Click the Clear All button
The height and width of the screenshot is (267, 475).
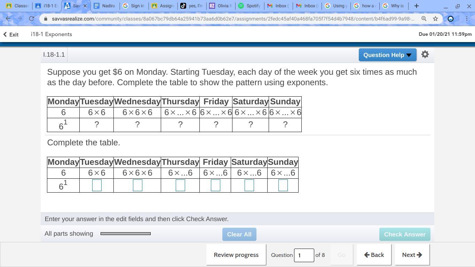[239, 234]
